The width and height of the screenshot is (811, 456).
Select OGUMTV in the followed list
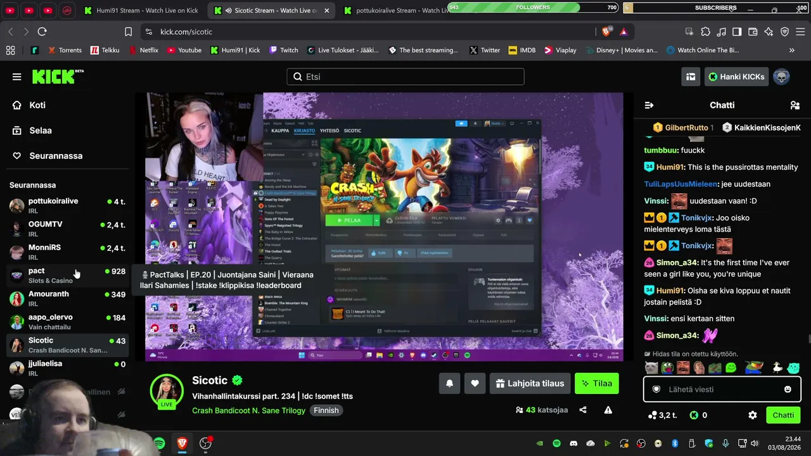click(x=68, y=229)
